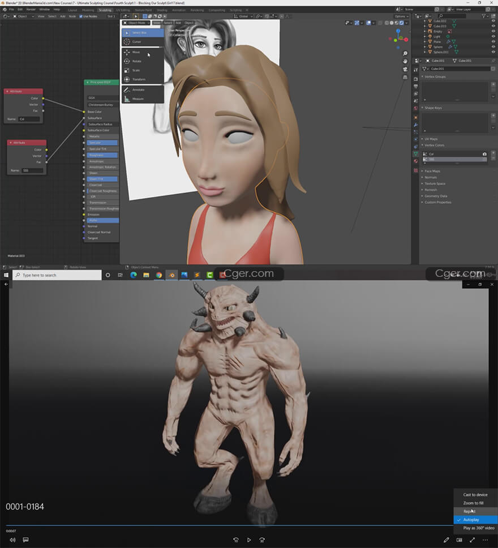Open the Render properties tab icon
498x548 pixels.
pyautogui.click(x=415, y=79)
